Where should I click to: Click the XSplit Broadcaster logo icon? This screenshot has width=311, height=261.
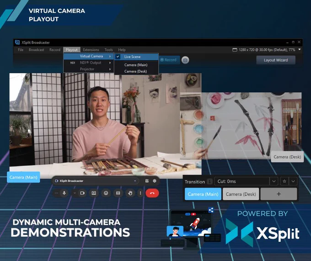[17, 42]
